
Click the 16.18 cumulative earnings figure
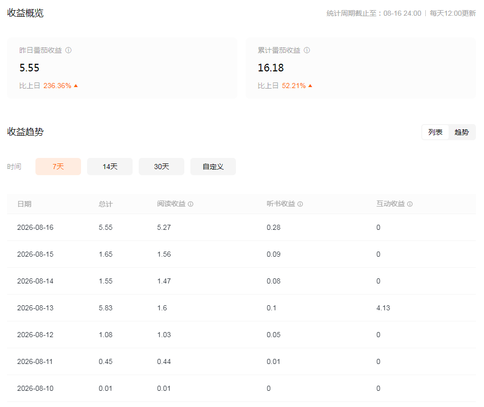click(271, 68)
